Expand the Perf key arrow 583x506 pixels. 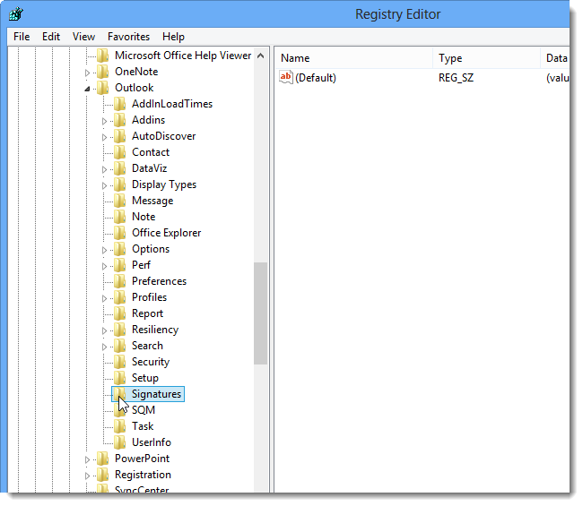(104, 266)
